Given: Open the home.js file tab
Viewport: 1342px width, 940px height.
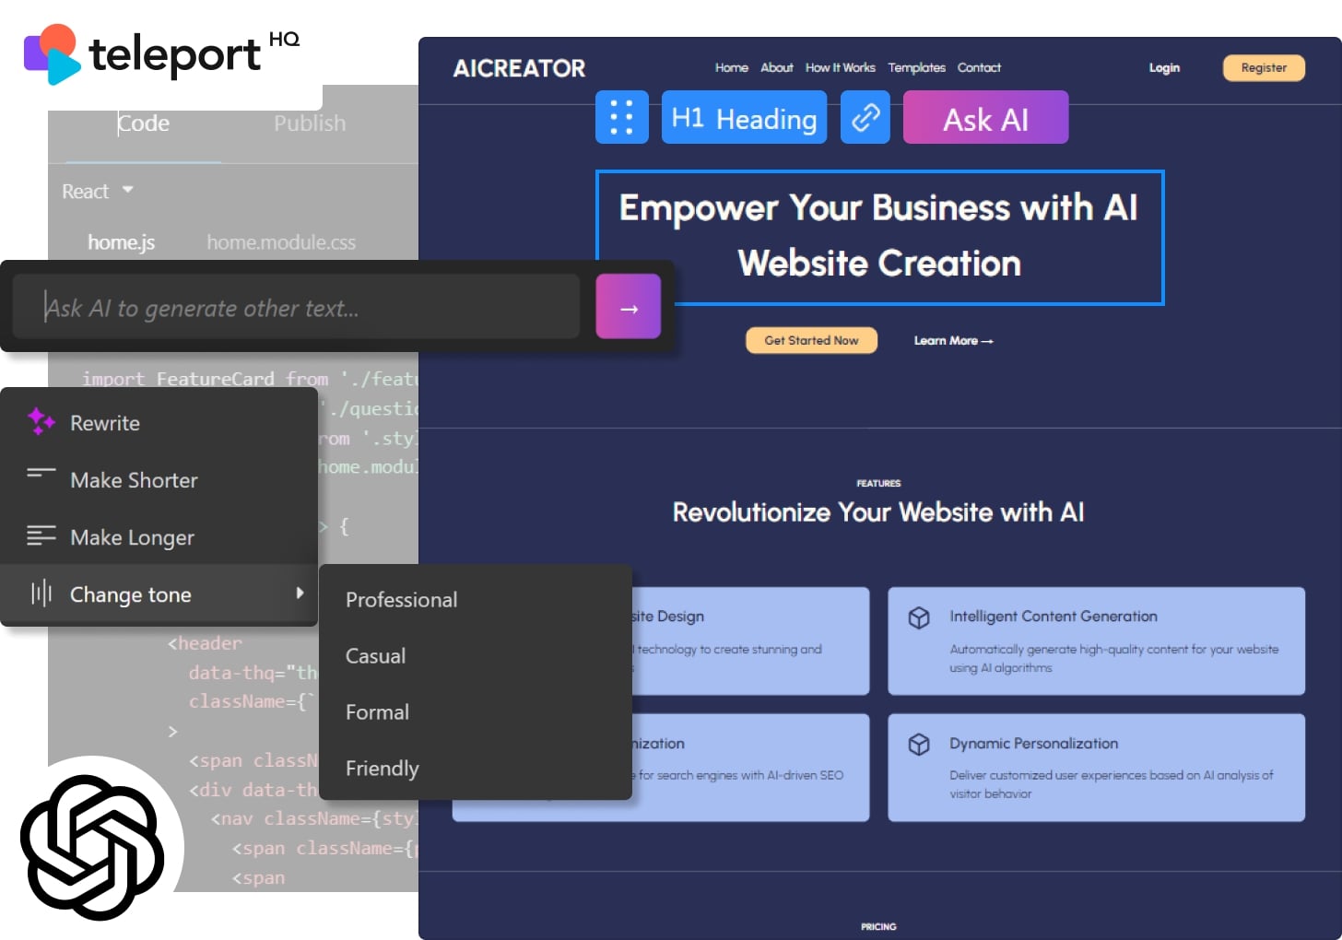Looking at the screenshot, I should (121, 242).
